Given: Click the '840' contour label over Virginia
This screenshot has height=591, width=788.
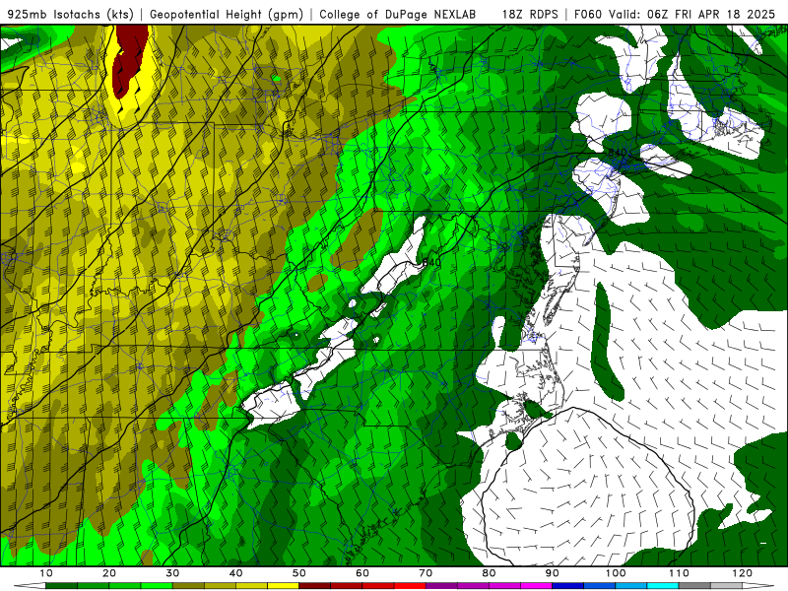Looking at the screenshot, I should click(x=431, y=262).
